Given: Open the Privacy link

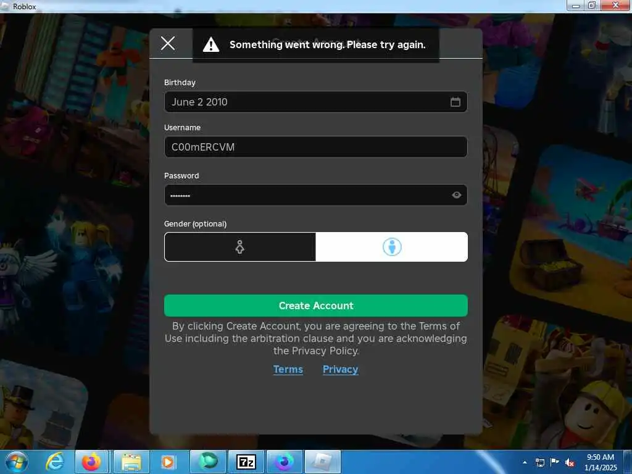Looking at the screenshot, I should click(x=340, y=369).
